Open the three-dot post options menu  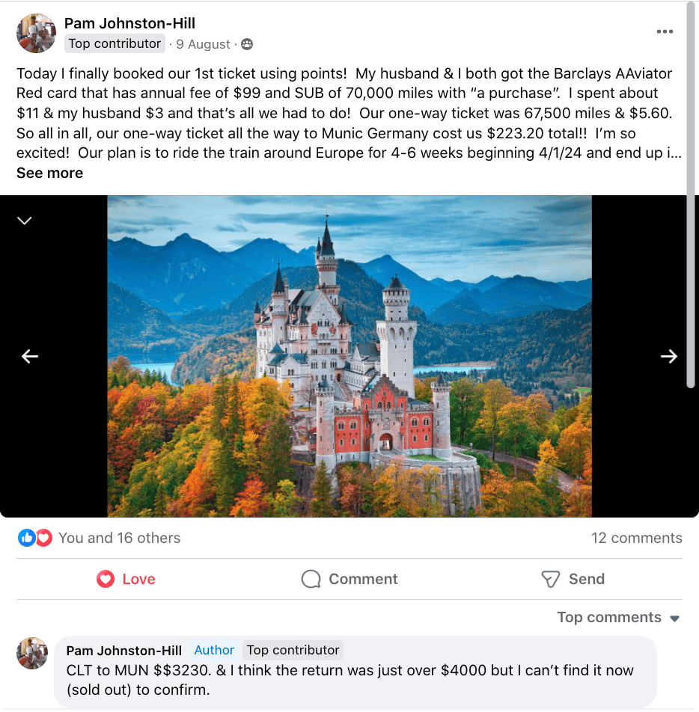(665, 31)
